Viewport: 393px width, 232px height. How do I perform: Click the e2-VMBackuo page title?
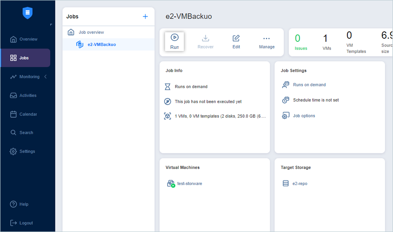[x=189, y=16]
